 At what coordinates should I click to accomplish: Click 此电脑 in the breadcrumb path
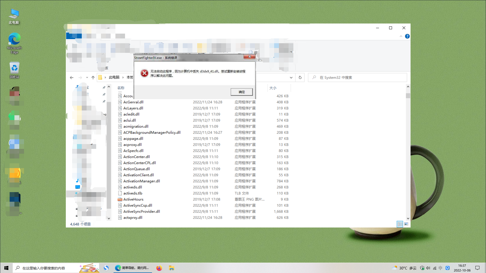pos(114,77)
